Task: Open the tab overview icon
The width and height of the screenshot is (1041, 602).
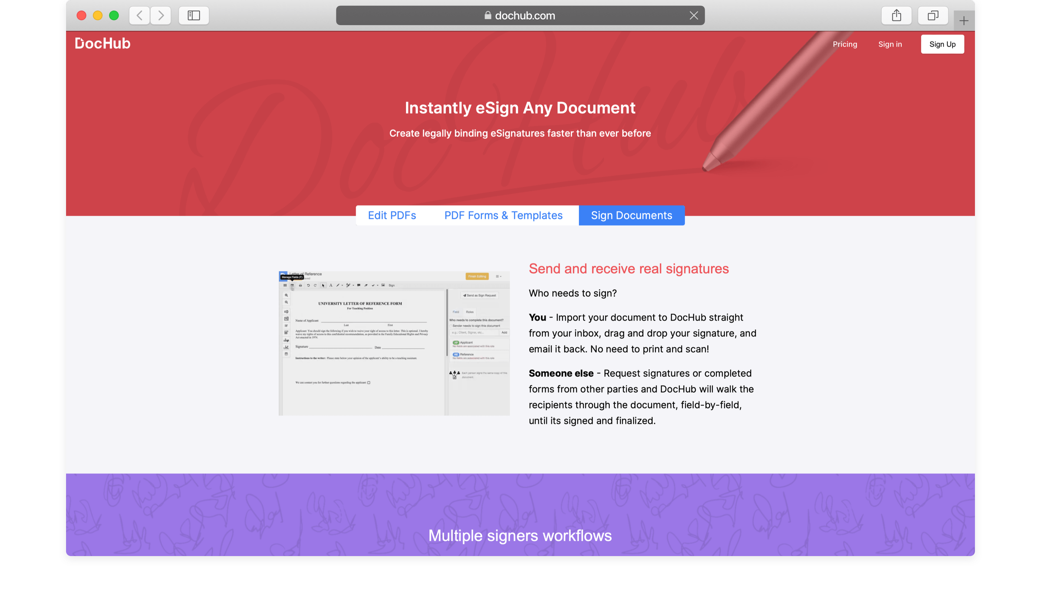Action: pyautogui.click(x=932, y=16)
